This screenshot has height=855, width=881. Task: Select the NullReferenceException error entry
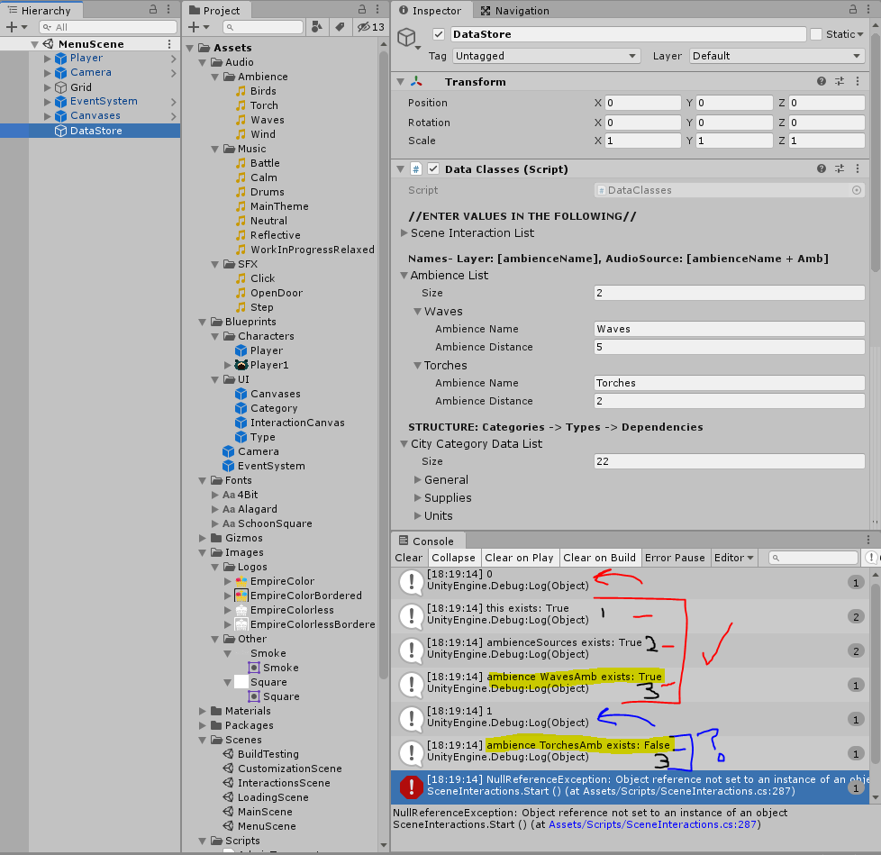pos(630,787)
